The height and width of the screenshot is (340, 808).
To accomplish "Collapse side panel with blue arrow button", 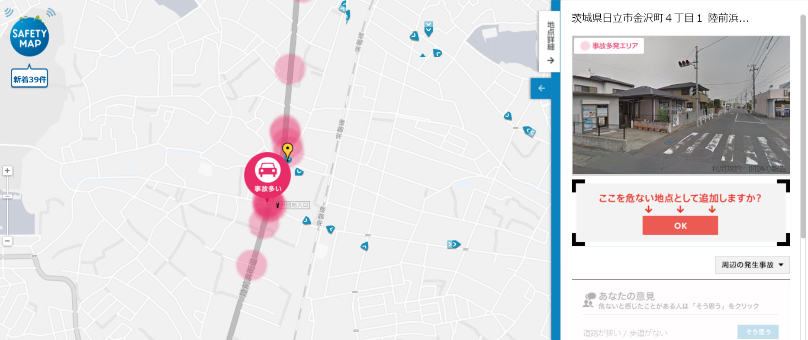I will click(x=541, y=88).
